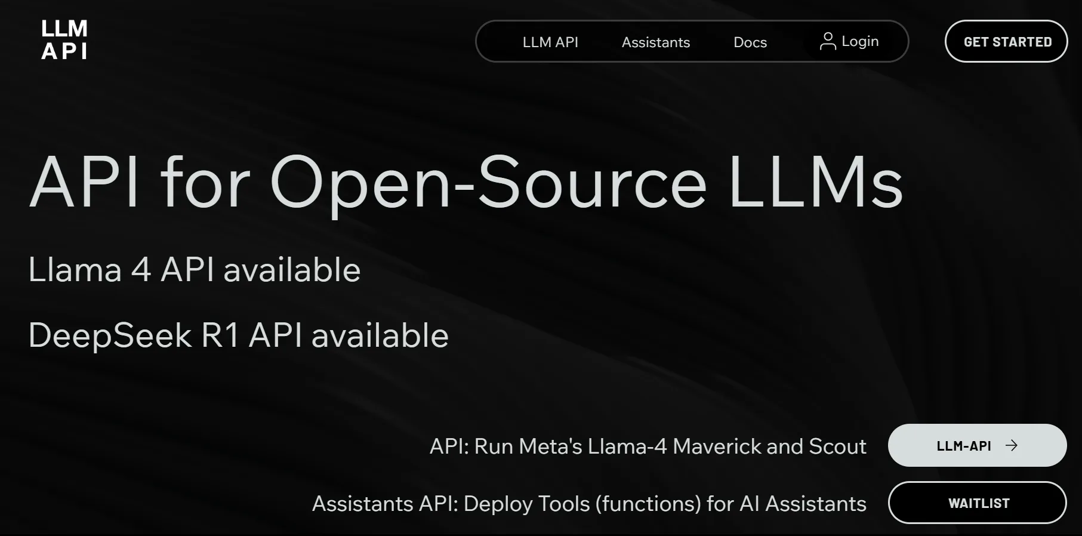Click the LLM API logo
This screenshot has height=536, width=1082.
pos(64,39)
